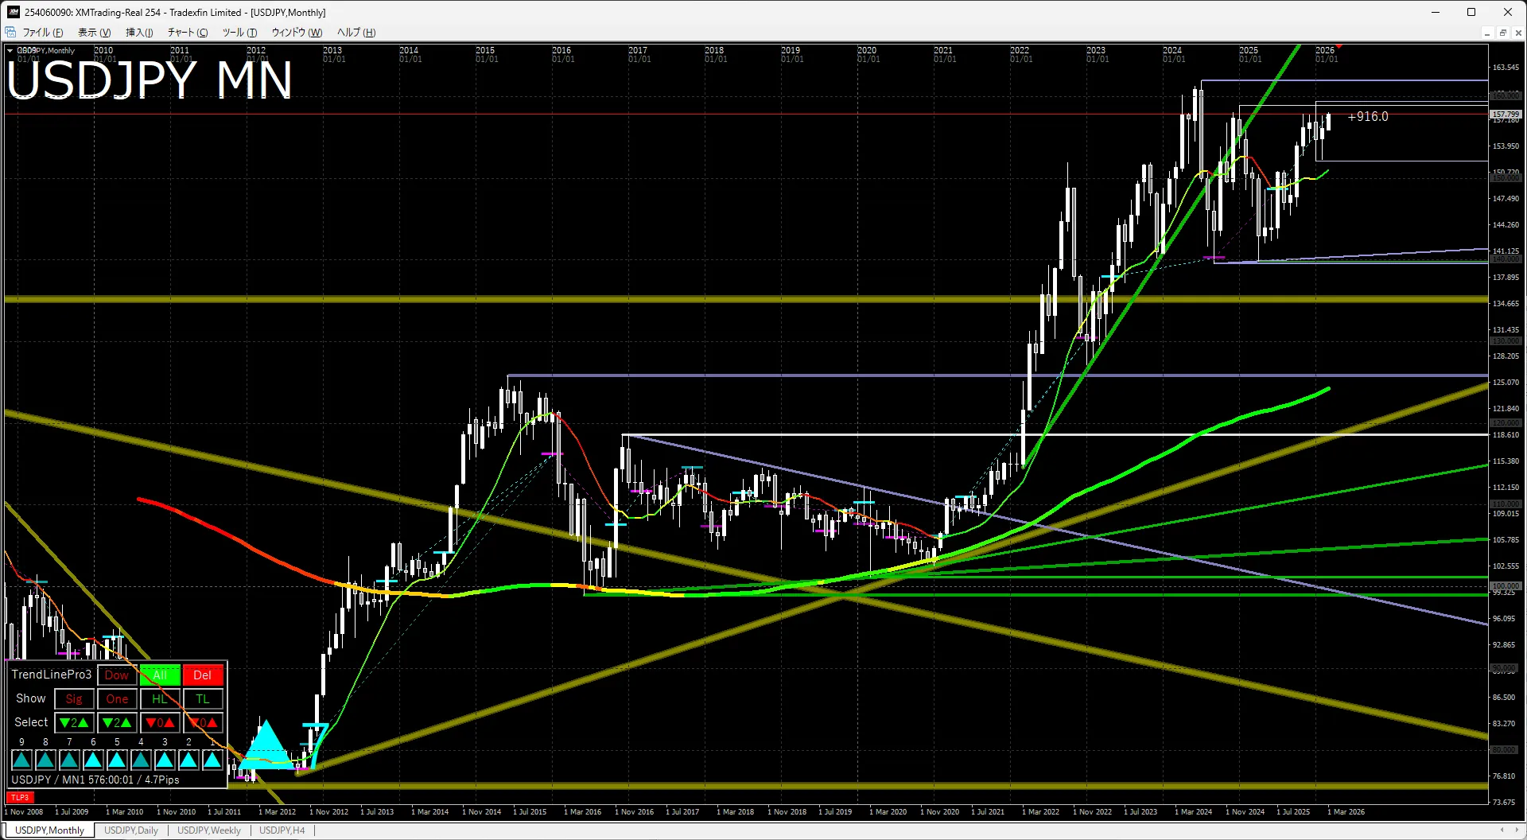Switch to the USDJPY,H4 chart tab

pyautogui.click(x=282, y=830)
